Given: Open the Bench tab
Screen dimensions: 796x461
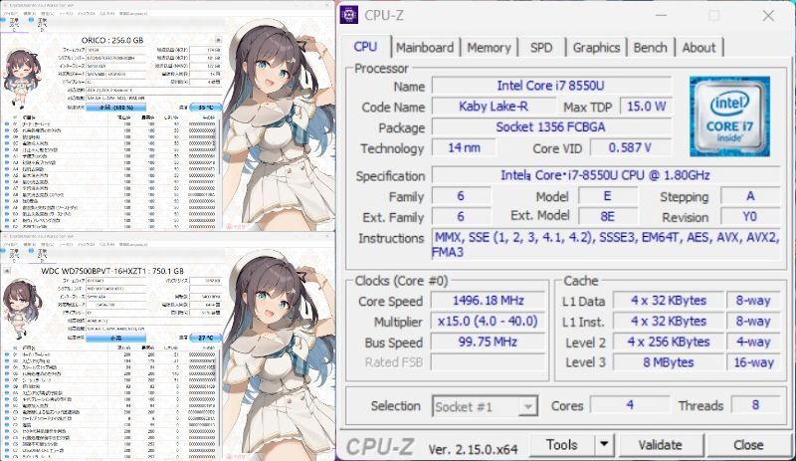Looking at the screenshot, I should [x=651, y=47].
